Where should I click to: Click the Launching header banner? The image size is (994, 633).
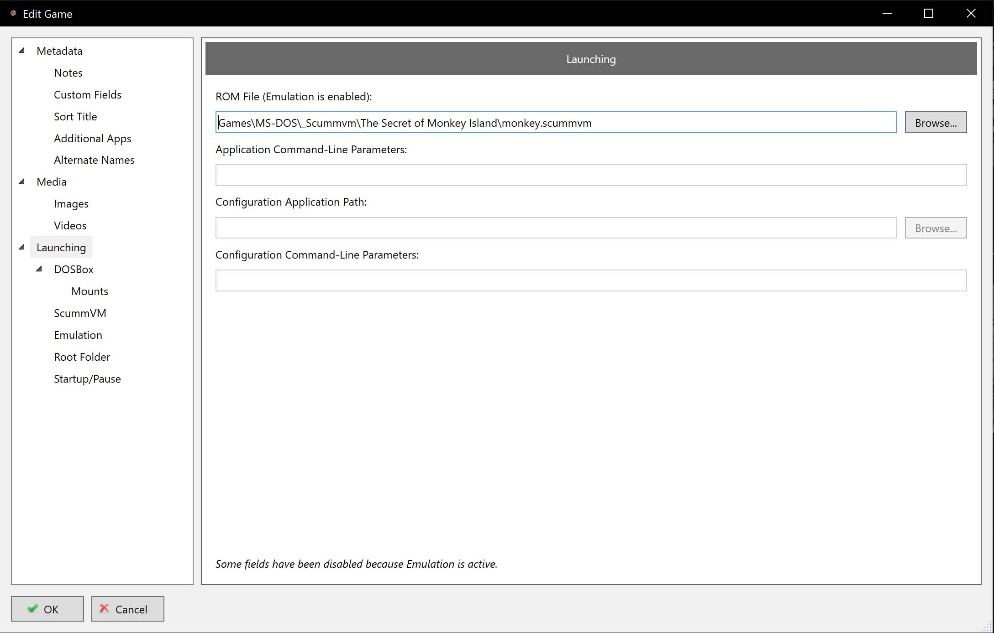(x=591, y=58)
